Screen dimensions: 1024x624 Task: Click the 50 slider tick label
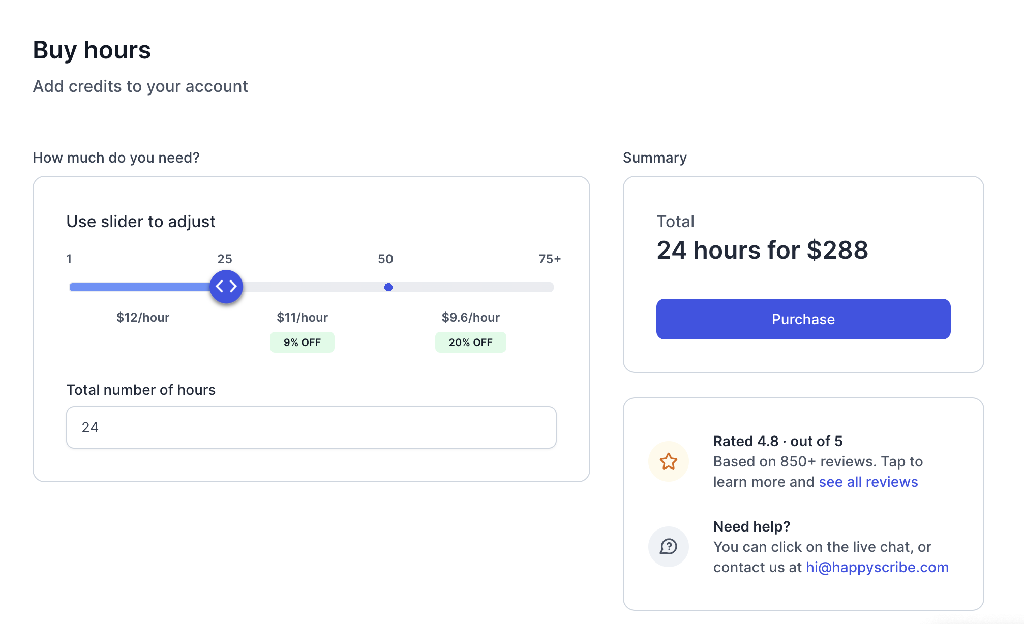385,259
